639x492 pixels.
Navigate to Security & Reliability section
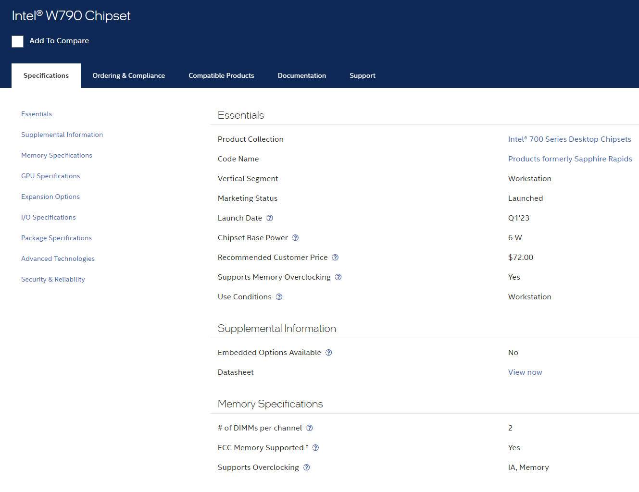click(x=53, y=279)
